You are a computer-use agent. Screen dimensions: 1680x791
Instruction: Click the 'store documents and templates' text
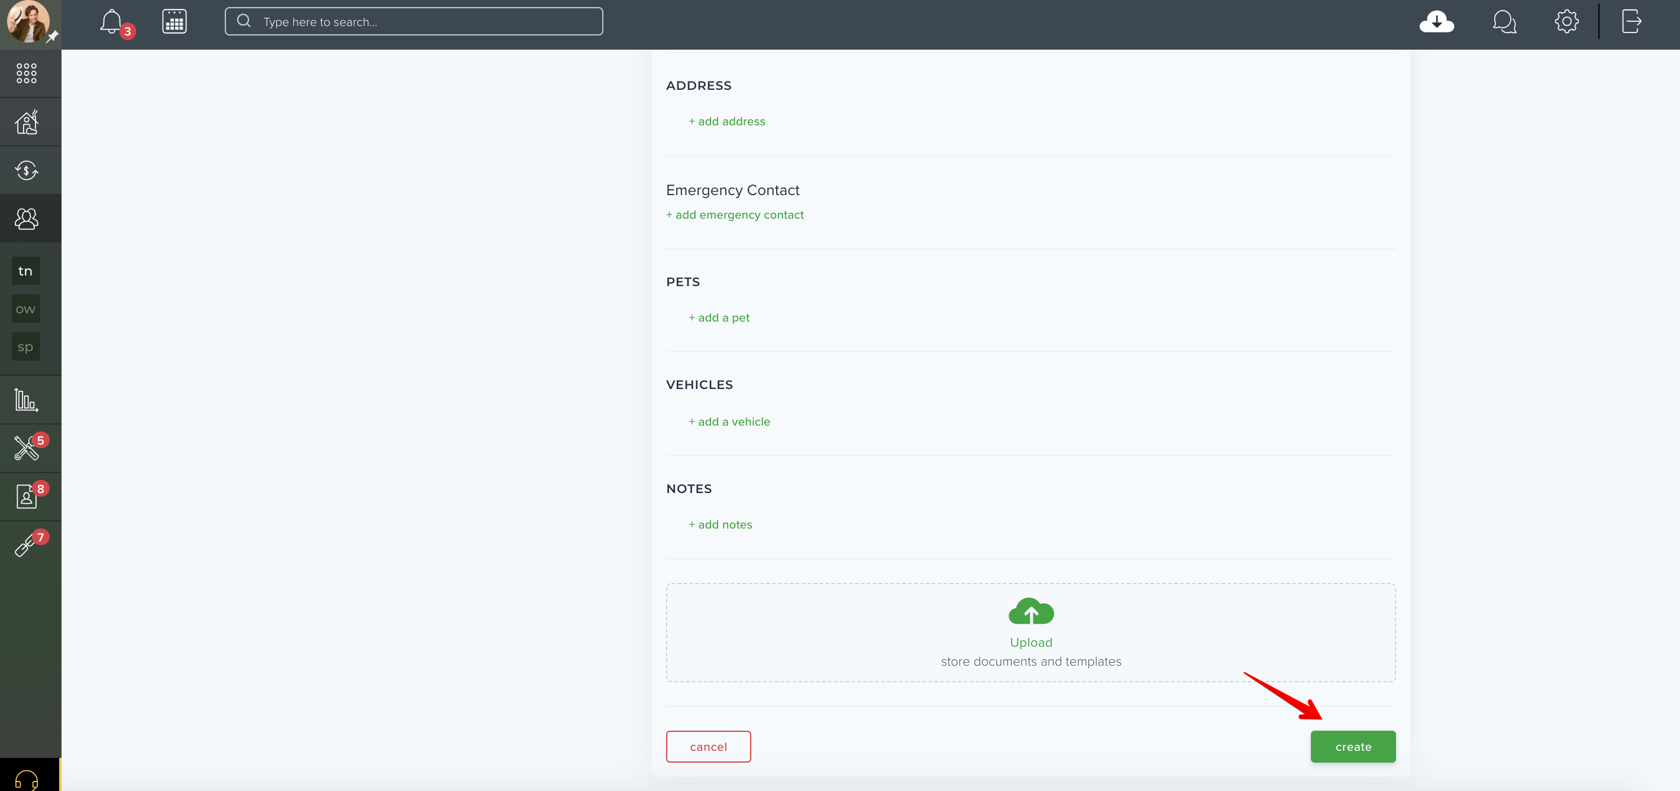[1031, 662]
